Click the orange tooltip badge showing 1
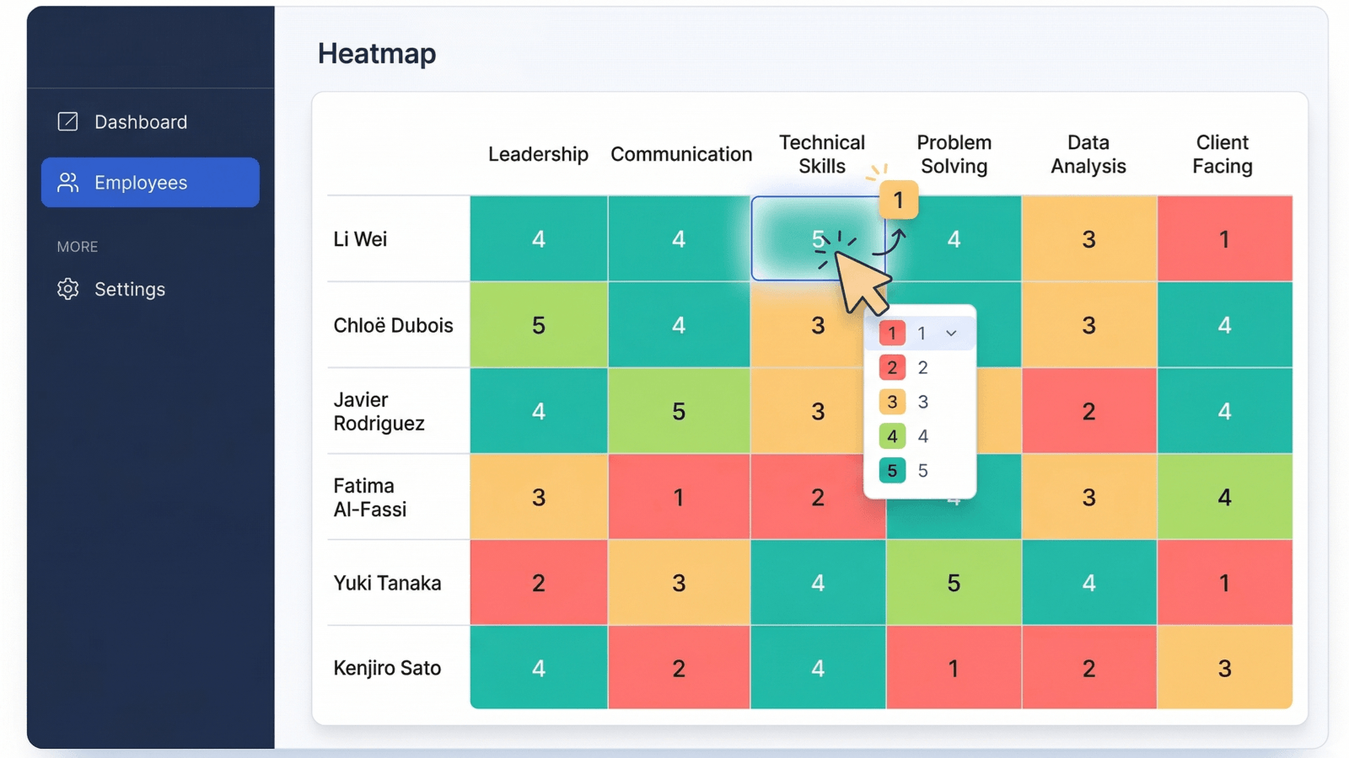Viewport: 1349px width, 758px height. click(x=899, y=200)
